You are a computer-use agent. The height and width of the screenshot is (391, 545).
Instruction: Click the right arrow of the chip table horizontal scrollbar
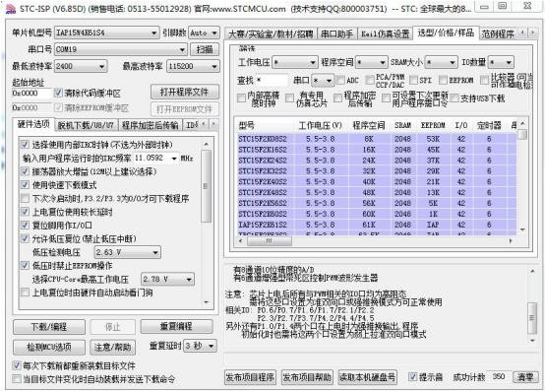511,240
